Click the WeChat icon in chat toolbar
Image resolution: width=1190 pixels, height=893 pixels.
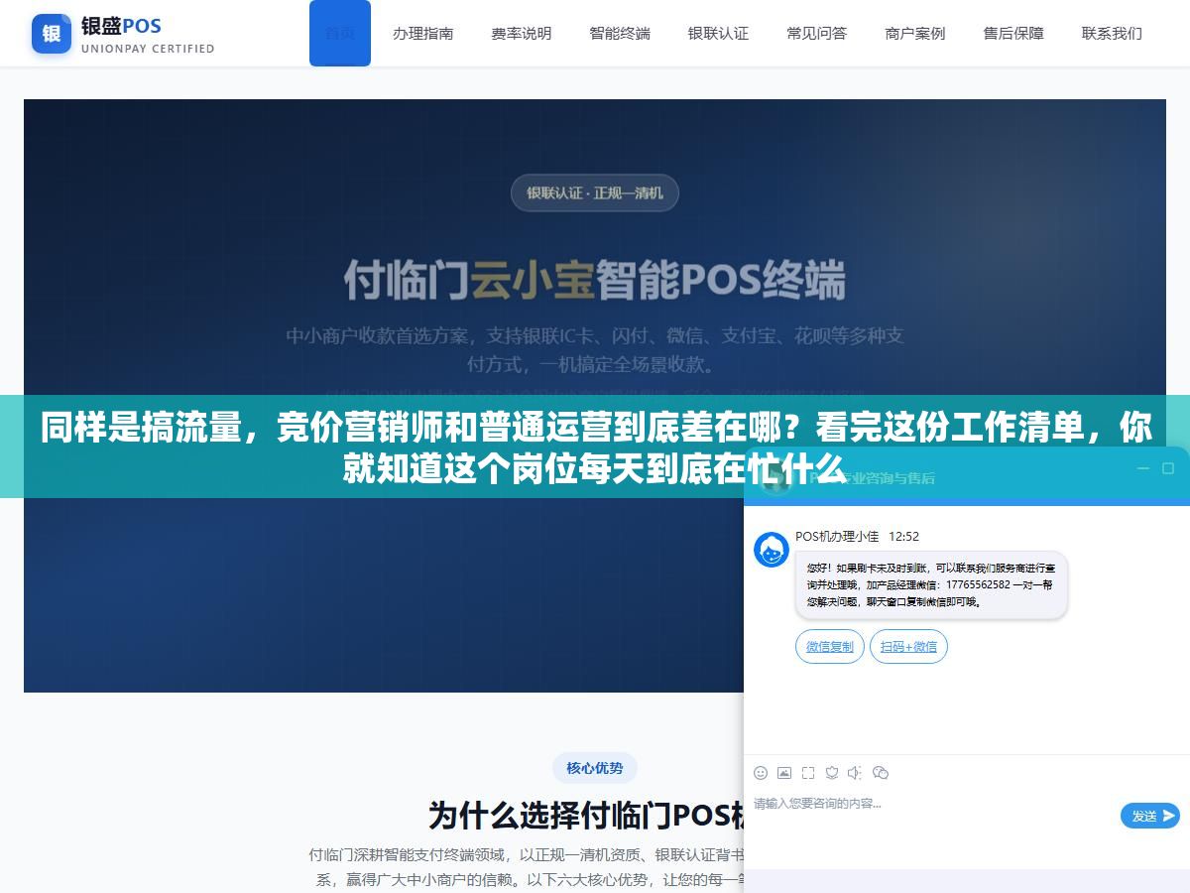pyautogui.click(x=881, y=773)
